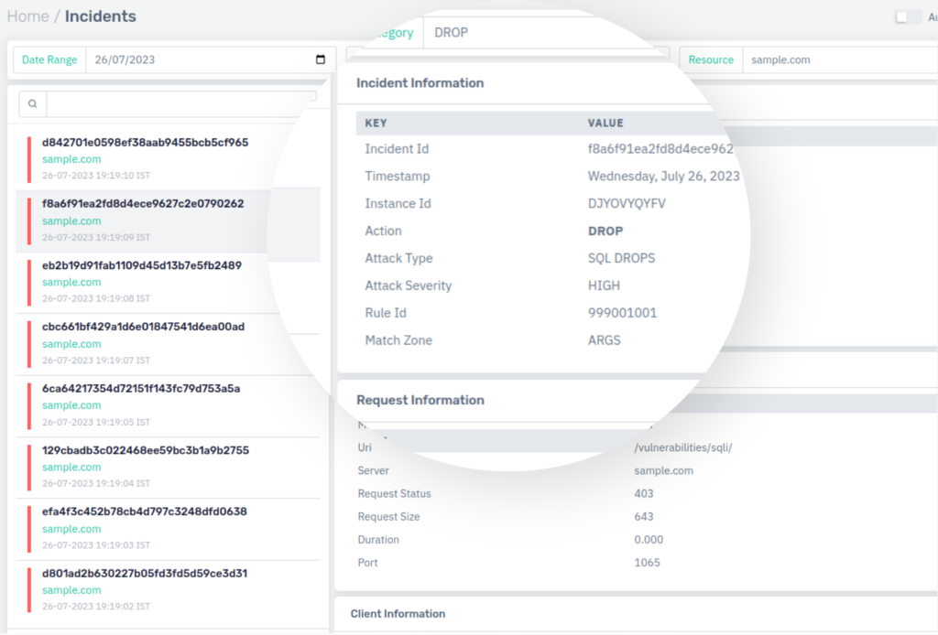Expand the Client Information section
938x635 pixels.
click(x=398, y=614)
